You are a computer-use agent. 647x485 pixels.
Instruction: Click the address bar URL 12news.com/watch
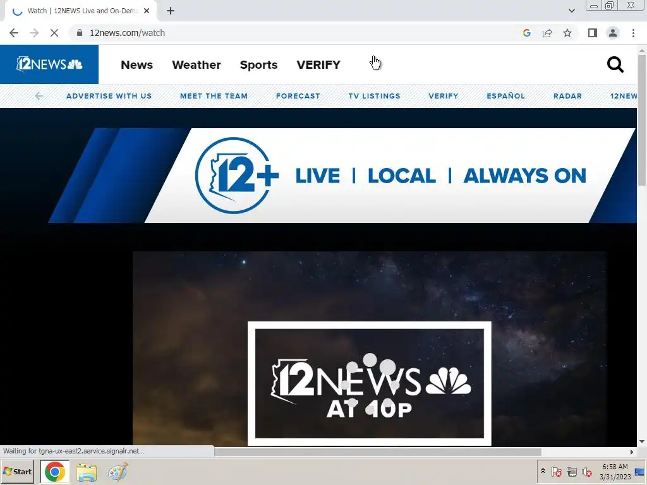click(x=127, y=33)
